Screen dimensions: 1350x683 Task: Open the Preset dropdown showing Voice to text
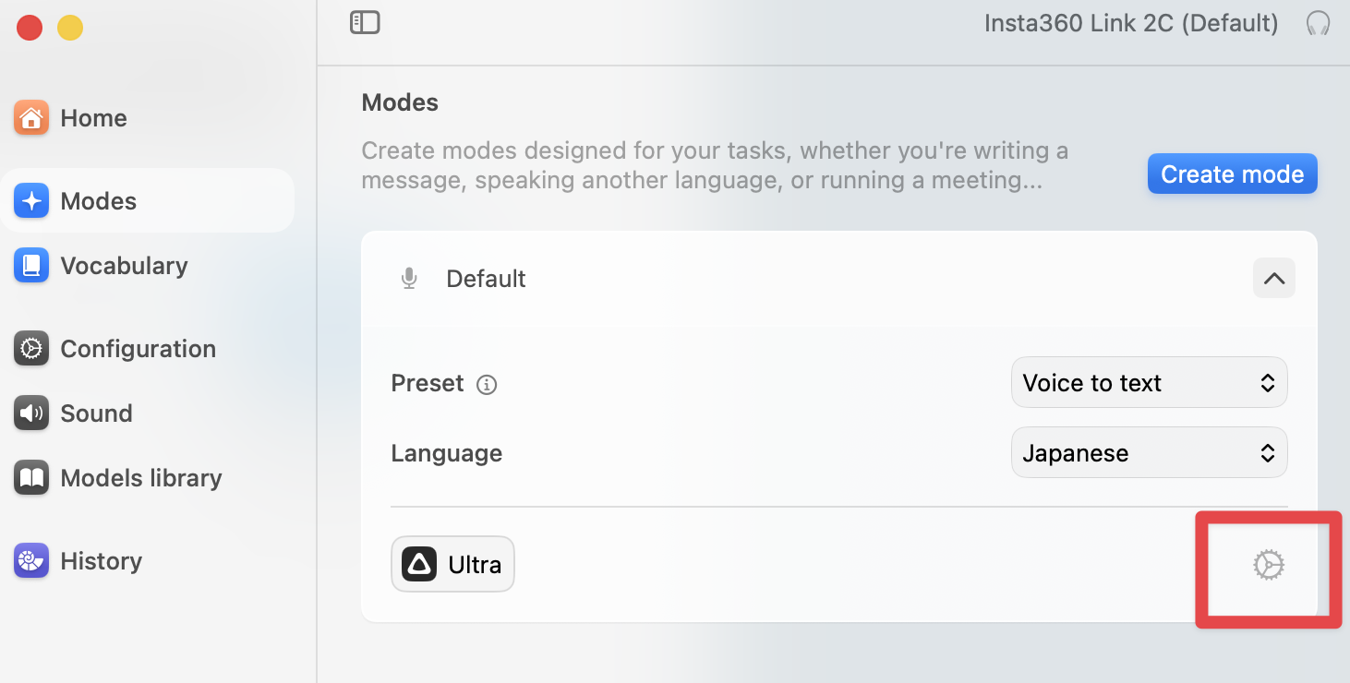pyautogui.click(x=1149, y=383)
